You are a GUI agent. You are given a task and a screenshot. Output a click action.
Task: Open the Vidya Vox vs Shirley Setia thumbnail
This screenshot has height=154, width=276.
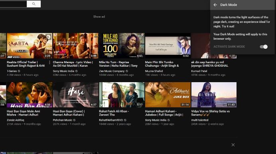(214, 94)
